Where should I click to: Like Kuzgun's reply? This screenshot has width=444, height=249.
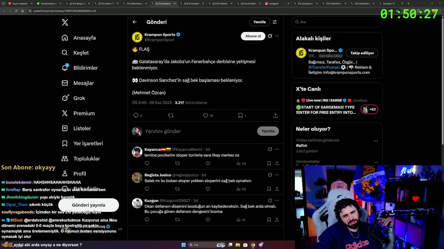click(208, 220)
